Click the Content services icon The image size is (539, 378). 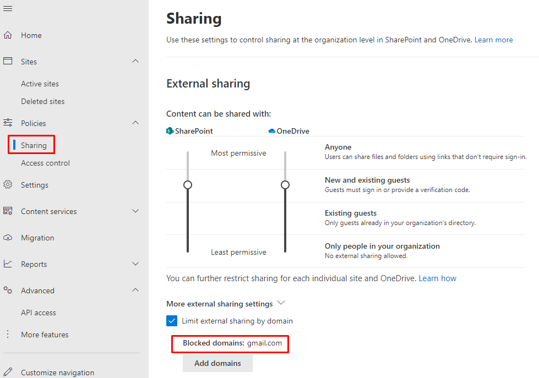pos(8,211)
